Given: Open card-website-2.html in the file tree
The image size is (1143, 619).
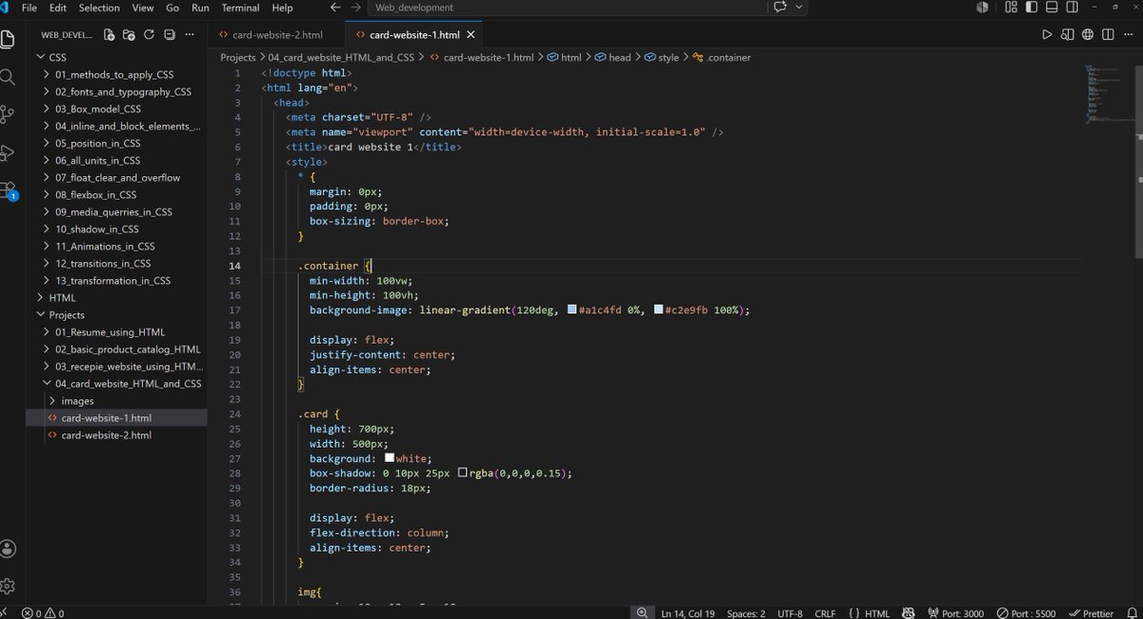Looking at the screenshot, I should pos(116,434).
